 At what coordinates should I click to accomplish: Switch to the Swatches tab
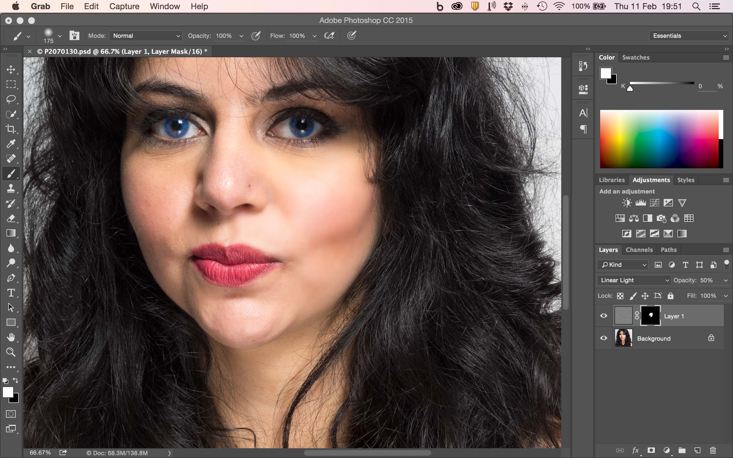pos(636,58)
